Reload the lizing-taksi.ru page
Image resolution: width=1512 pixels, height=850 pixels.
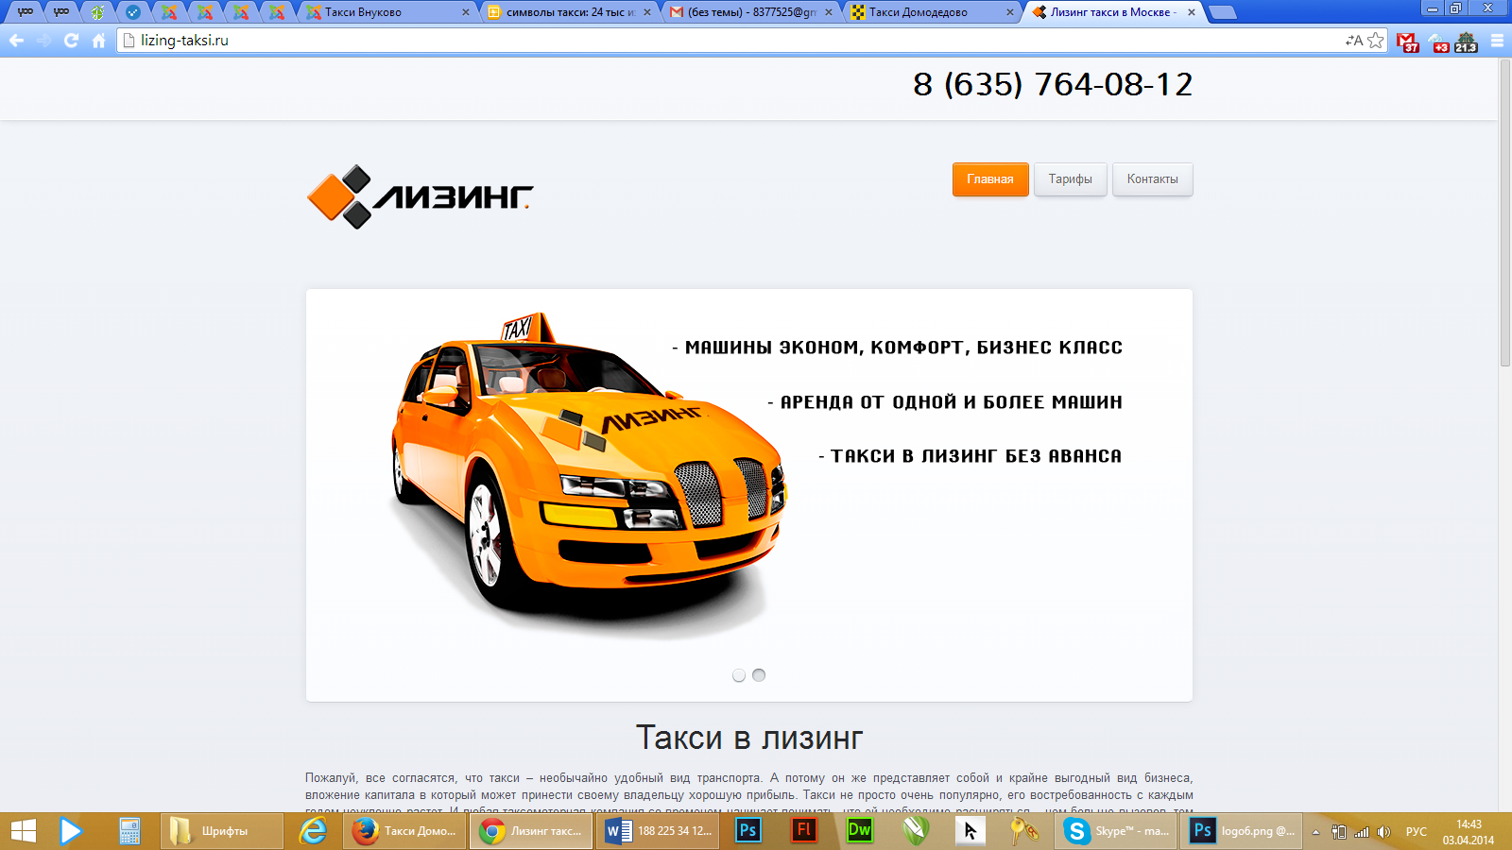(x=71, y=41)
